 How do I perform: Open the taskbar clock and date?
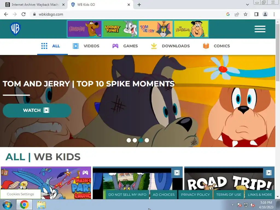266,205
